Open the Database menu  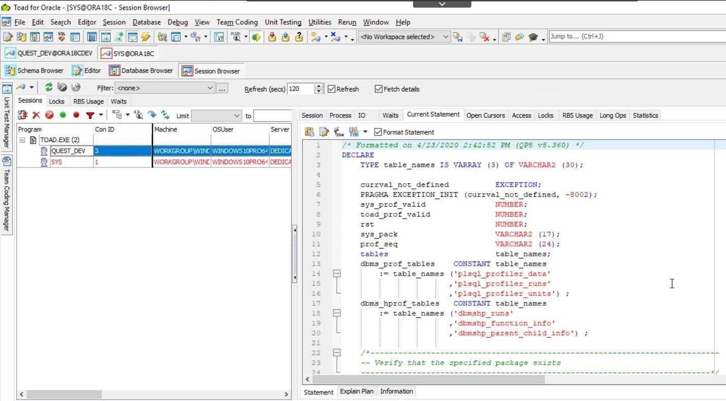tap(146, 22)
